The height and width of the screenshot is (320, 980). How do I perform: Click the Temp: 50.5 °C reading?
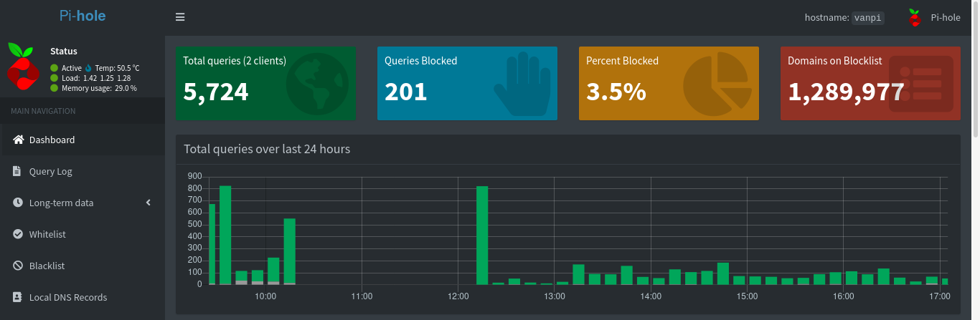(118, 68)
